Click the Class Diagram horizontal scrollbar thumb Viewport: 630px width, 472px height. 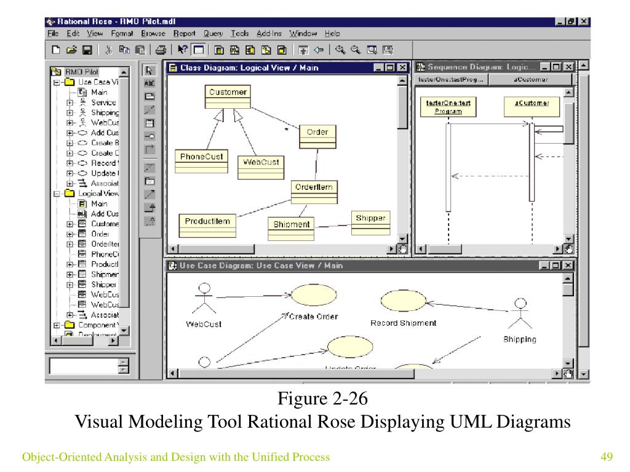pyautogui.click(x=217, y=249)
